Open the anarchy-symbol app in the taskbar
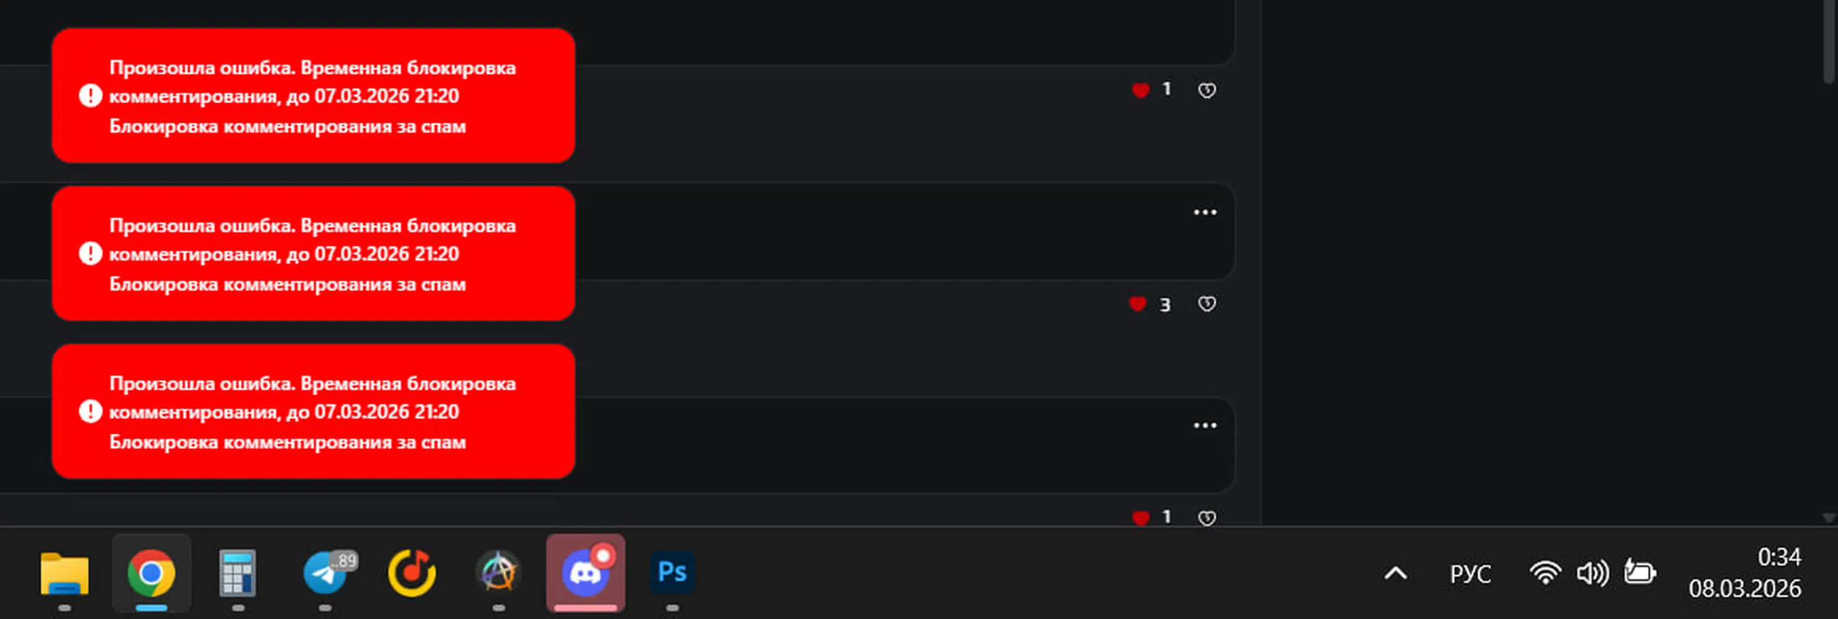 point(498,573)
